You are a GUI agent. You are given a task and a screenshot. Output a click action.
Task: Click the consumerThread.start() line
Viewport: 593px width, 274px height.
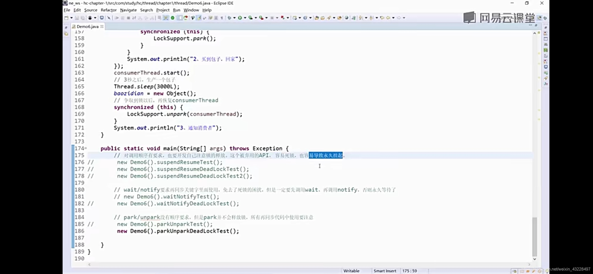[x=152, y=73]
